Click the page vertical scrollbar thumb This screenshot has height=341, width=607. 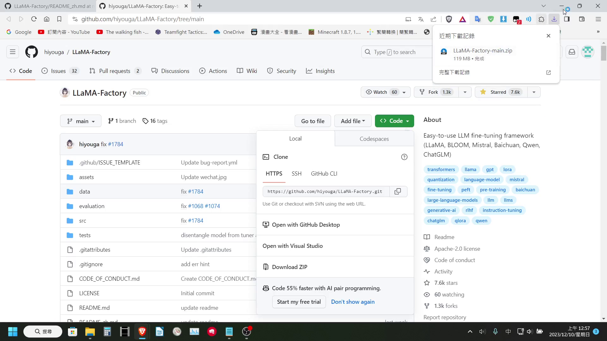point(604,53)
